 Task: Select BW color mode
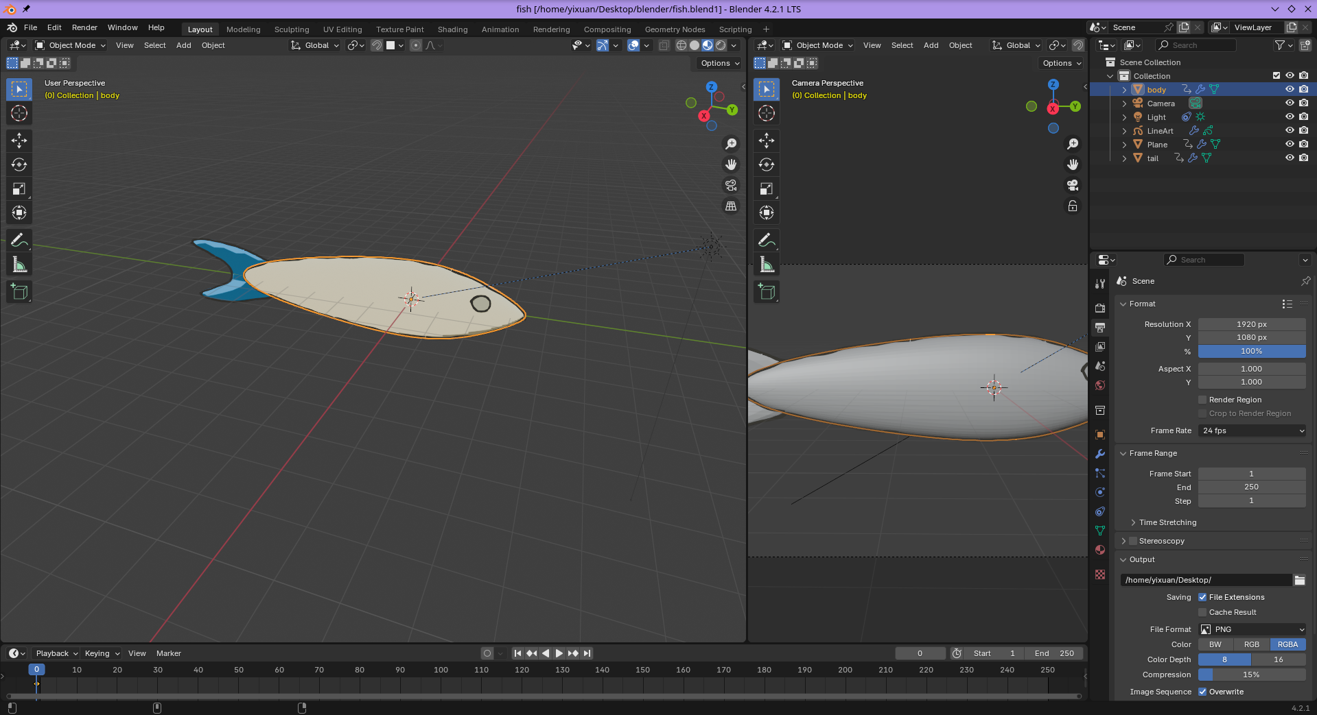pyautogui.click(x=1215, y=644)
